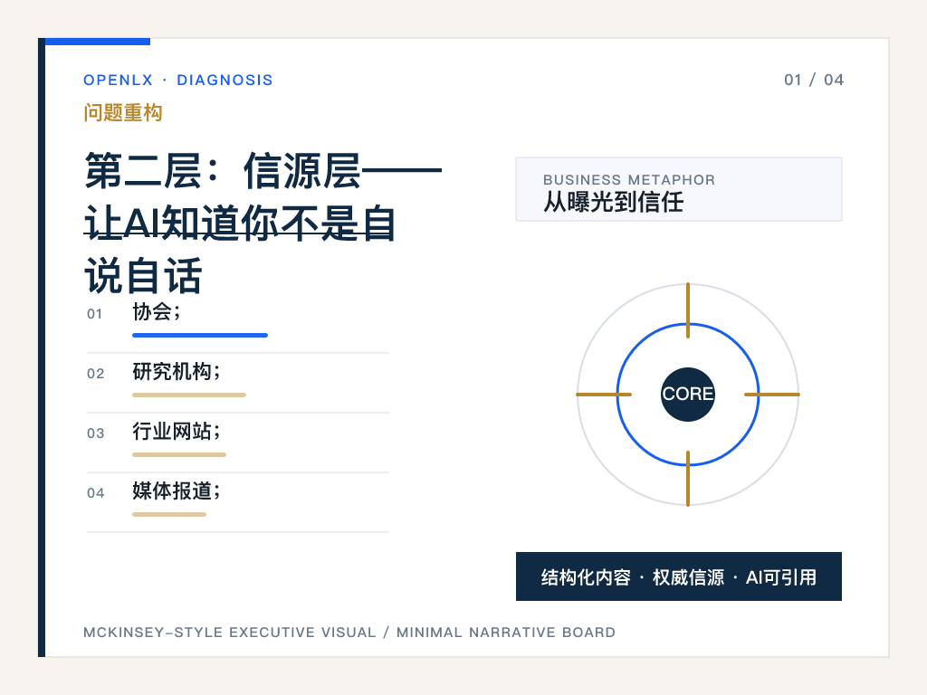Click the dark banner 结构化内容 · 权威信源 · AI可引用
The width and height of the screenshot is (927, 695).
679,576
